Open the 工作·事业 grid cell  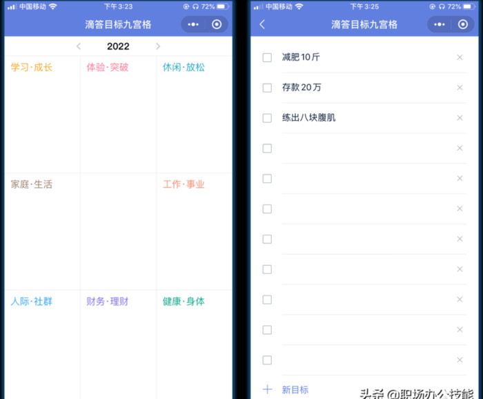pos(195,231)
